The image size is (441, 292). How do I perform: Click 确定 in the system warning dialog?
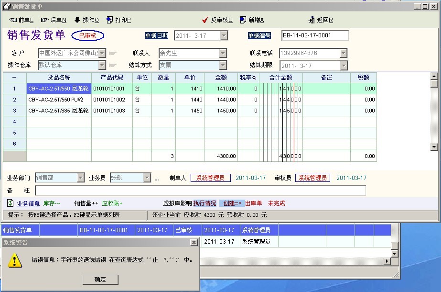click(100, 280)
